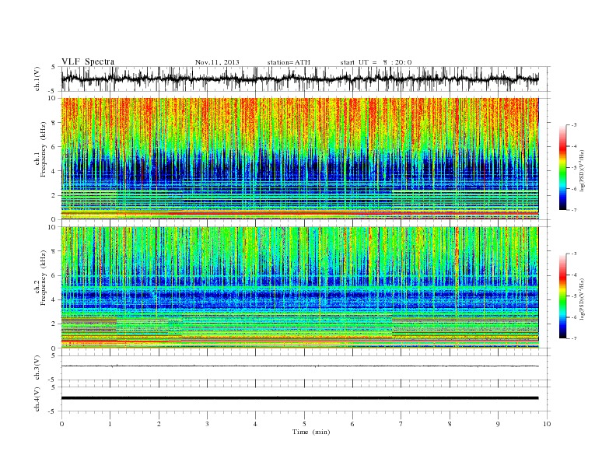Viewport: 616px width, 476px height.
Task: Click the "Time (min)" axis label
Action: pyautogui.click(x=311, y=432)
